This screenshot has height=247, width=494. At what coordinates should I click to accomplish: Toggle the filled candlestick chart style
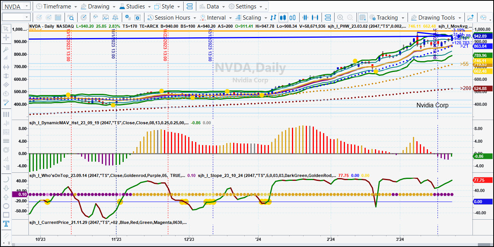tap(283, 17)
